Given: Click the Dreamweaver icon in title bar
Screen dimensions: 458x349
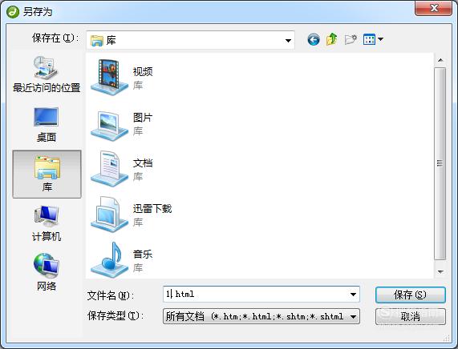Looking at the screenshot, I should pyautogui.click(x=13, y=12).
